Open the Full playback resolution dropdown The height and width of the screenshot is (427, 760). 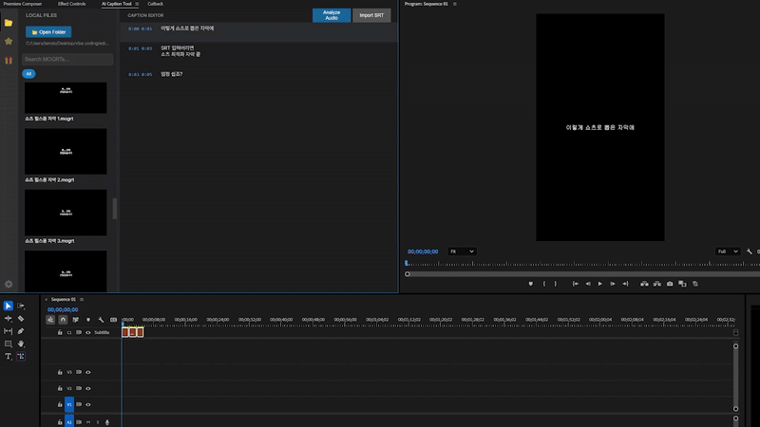[728, 251]
